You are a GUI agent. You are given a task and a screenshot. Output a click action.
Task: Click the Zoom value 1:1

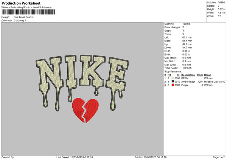coord(219,16)
